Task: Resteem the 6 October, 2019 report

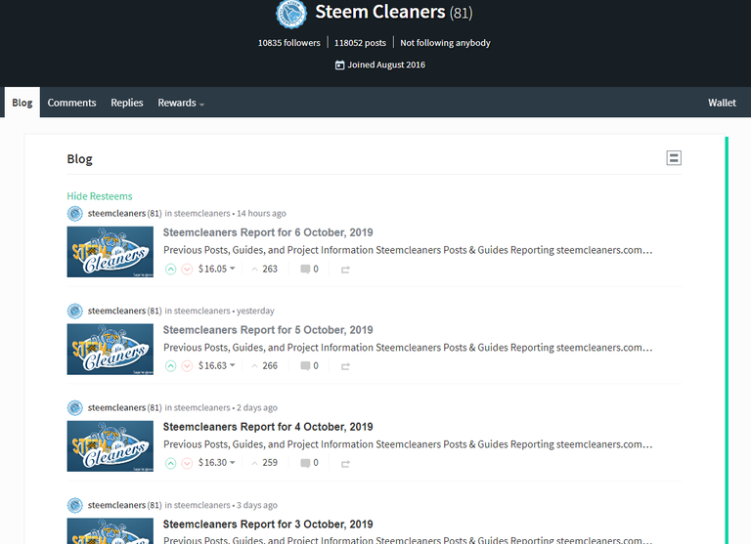Action: [x=345, y=270]
